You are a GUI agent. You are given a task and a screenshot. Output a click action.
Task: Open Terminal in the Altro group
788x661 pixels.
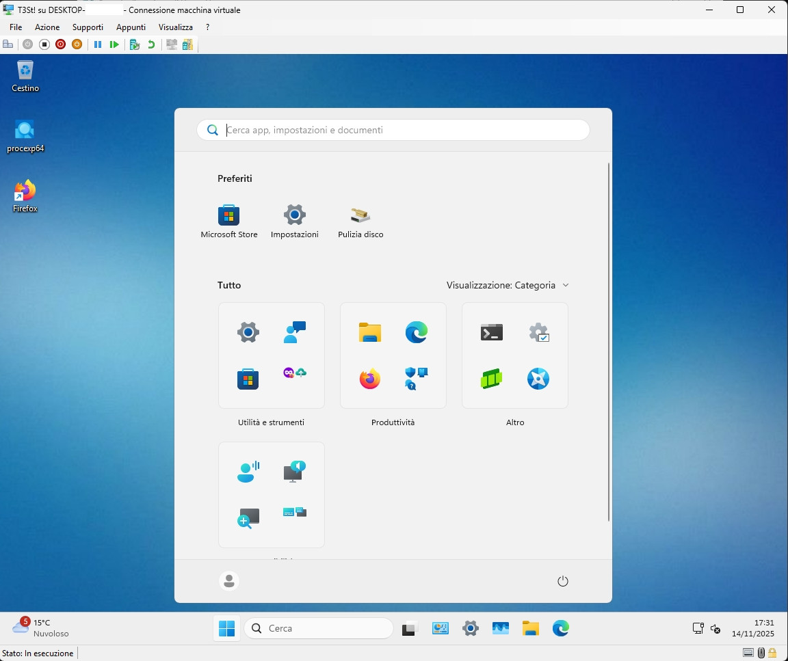click(492, 332)
